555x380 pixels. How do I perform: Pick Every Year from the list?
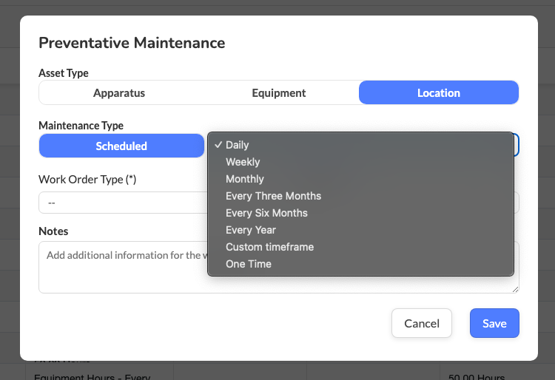(251, 230)
